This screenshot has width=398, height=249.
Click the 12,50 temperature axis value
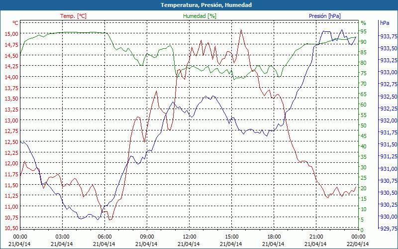pos(11,142)
